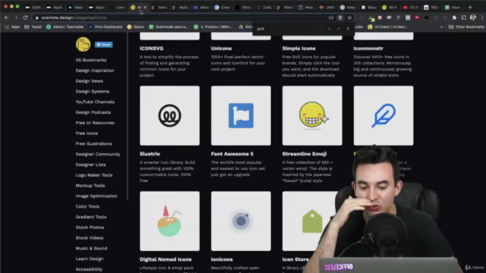Open the UI Coach bookmark
The width and height of the screenshot is (486, 273).
pyautogui.click(x=387, y=27)
